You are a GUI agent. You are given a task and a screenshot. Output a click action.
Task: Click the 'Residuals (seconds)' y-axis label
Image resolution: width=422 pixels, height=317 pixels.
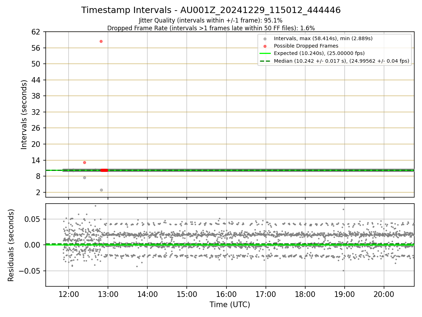pos(11,245)
